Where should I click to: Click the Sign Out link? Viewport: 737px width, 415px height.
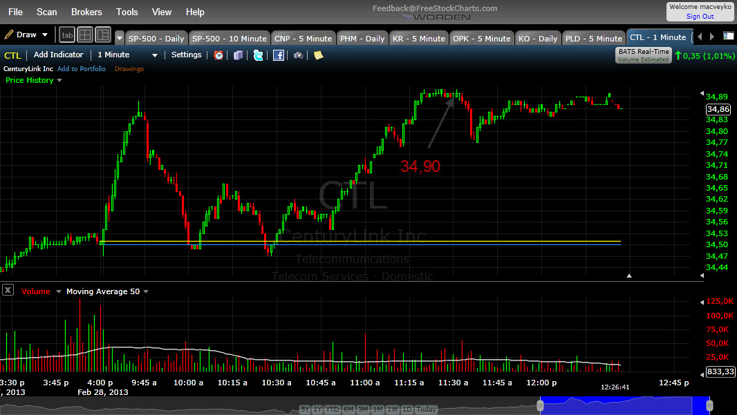pos(700,17)
